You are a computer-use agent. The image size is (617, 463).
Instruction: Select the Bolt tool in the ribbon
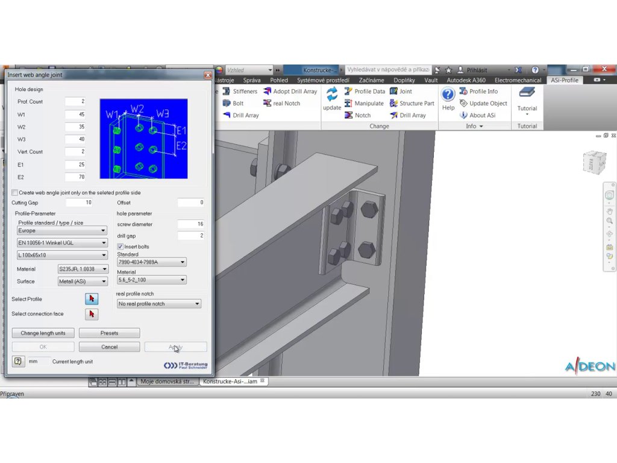click(233, 103)
